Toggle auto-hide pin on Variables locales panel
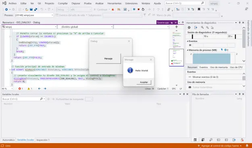Image resolution: width=252 pixels, height=148 pixels. 184,94
